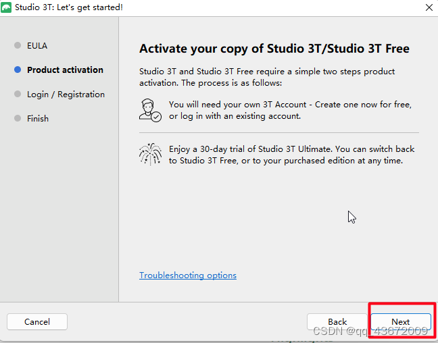The height and width of the screenshot is (343, 438).
Task: Click the gray Finish step bullet
Action: click(18, 118)
